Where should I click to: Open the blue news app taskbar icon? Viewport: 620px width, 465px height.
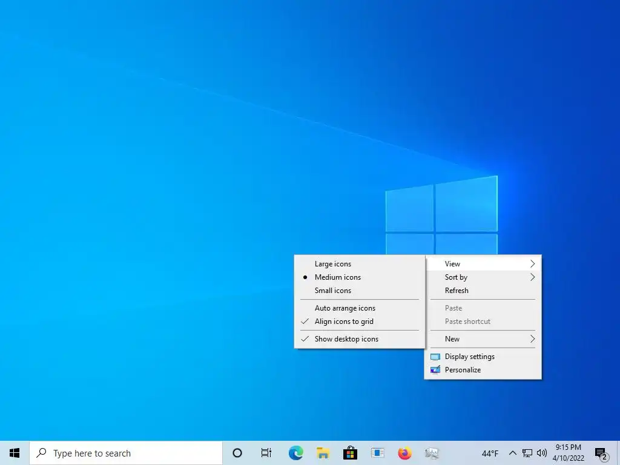pyautogui.click(x=378, y=453)
